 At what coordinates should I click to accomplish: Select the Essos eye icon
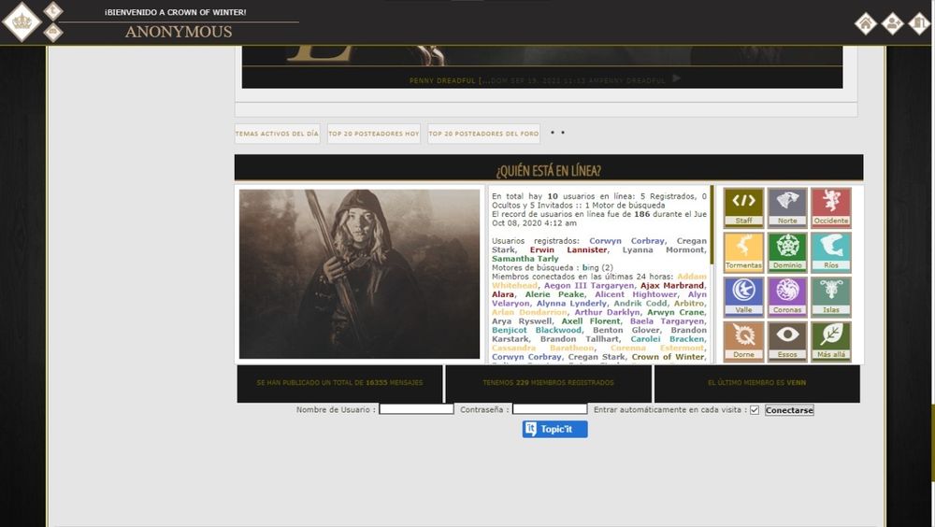pyautogui.click(x=787, y=341)
